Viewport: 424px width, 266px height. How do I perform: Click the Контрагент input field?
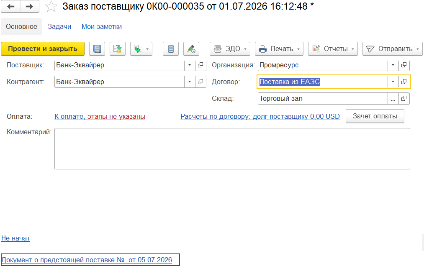(x=120, y=82)
